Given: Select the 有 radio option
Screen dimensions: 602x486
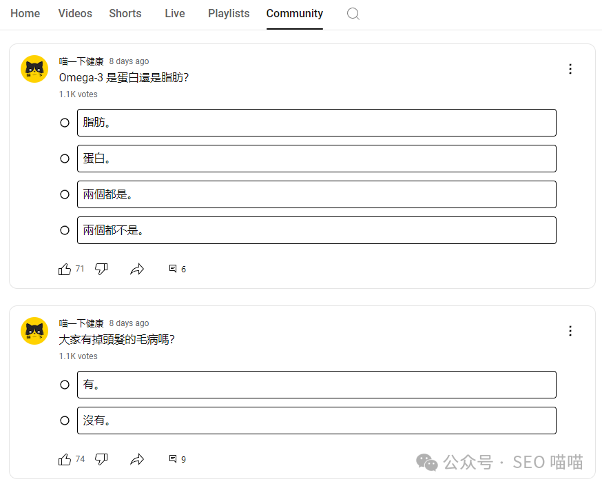Looking at the screenshot, I should 65,385.
